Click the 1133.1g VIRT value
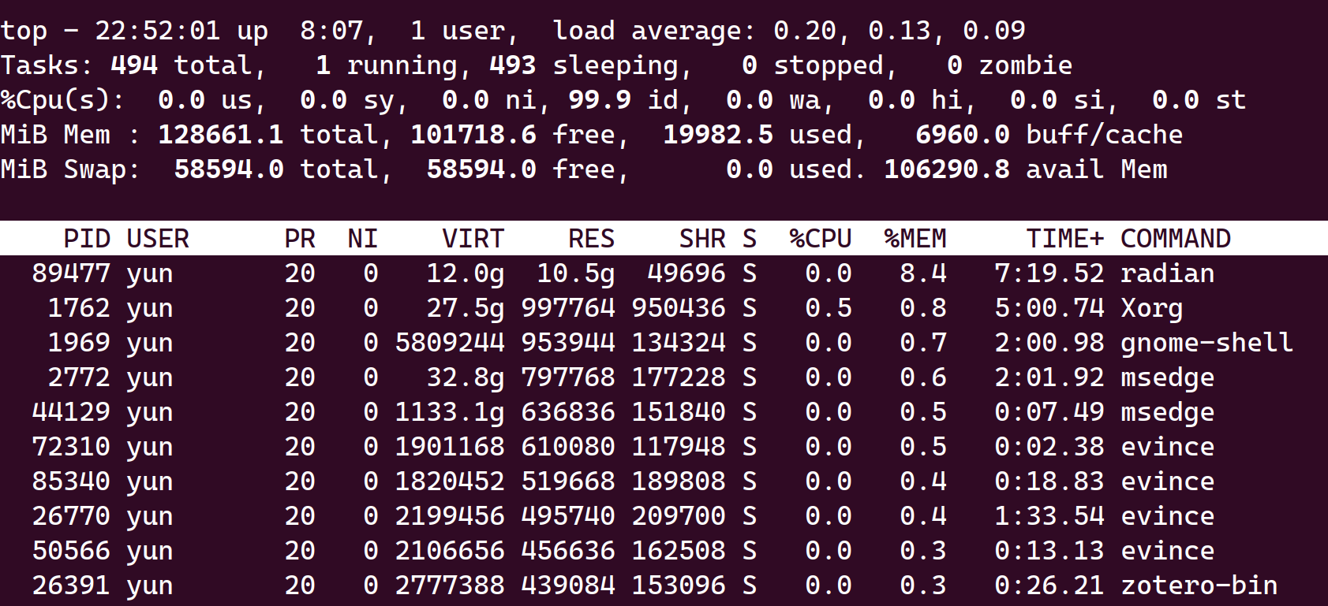The height and width of the screenshot is (606, 1328). 450,412
